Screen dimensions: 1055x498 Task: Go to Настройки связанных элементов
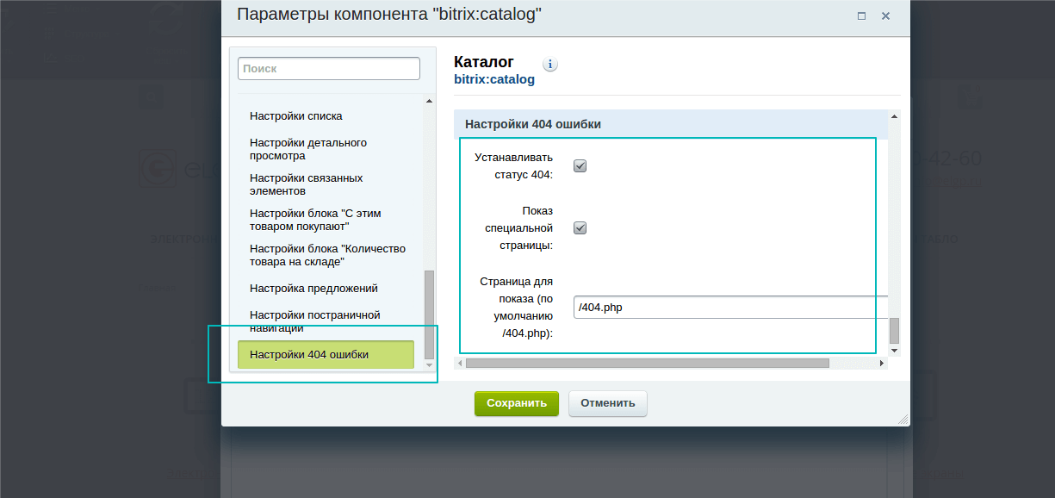point(306,184)
